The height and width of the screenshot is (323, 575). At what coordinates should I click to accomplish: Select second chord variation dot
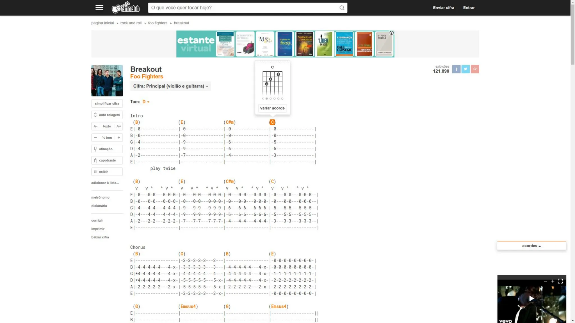[270, 99]
